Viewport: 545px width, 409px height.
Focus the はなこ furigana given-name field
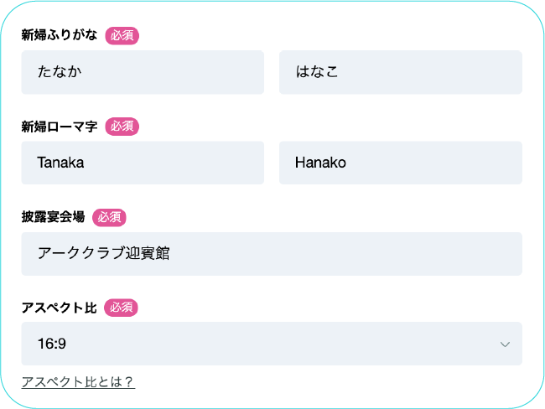point(401,72)
